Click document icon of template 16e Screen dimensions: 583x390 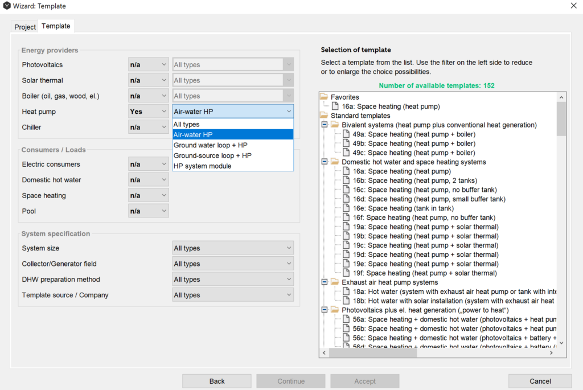(x=346, y=208)
